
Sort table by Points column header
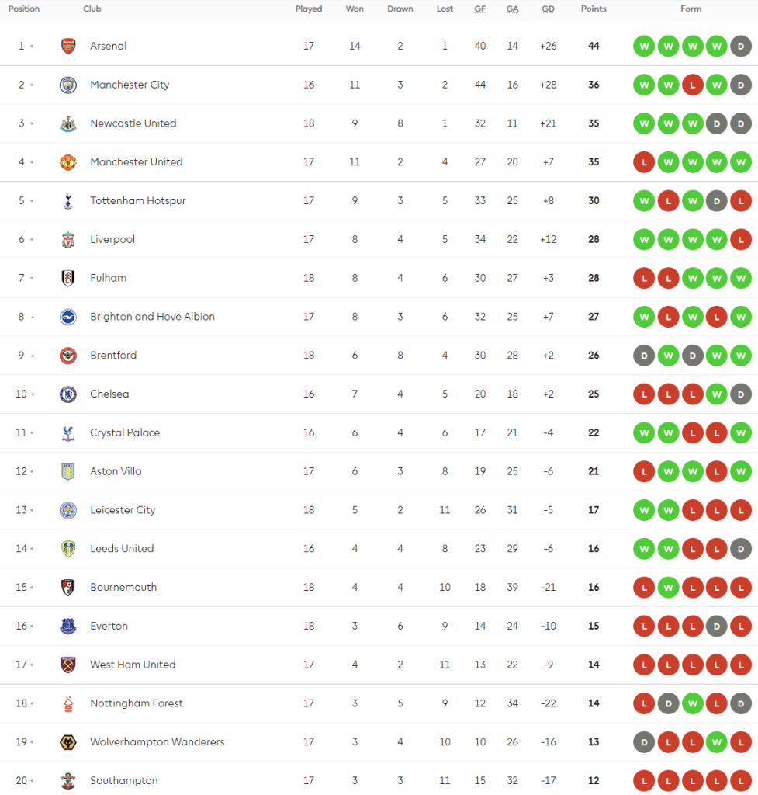[594, 9]
